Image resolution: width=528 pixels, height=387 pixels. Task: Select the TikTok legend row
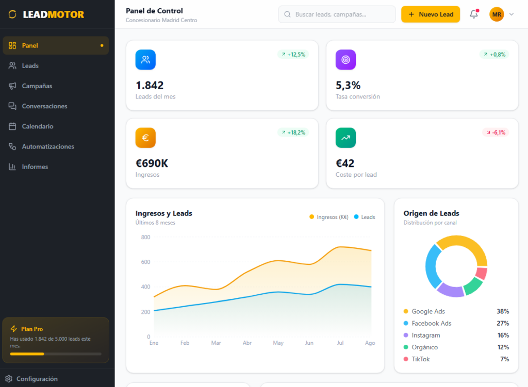456,359
